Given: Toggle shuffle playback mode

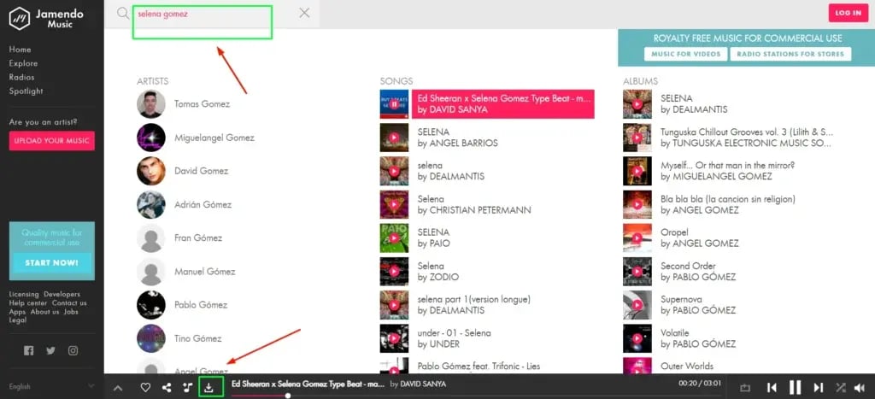Looking at the screenshot, I should click(841, 388).
